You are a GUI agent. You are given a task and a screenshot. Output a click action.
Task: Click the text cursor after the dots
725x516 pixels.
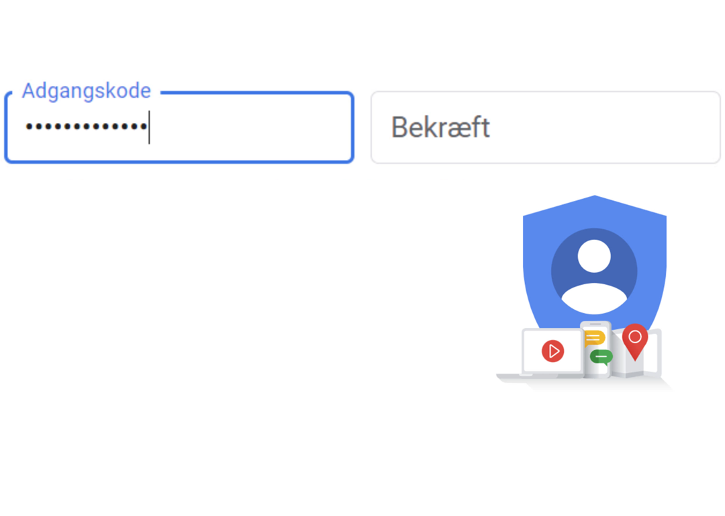[149, 127]
